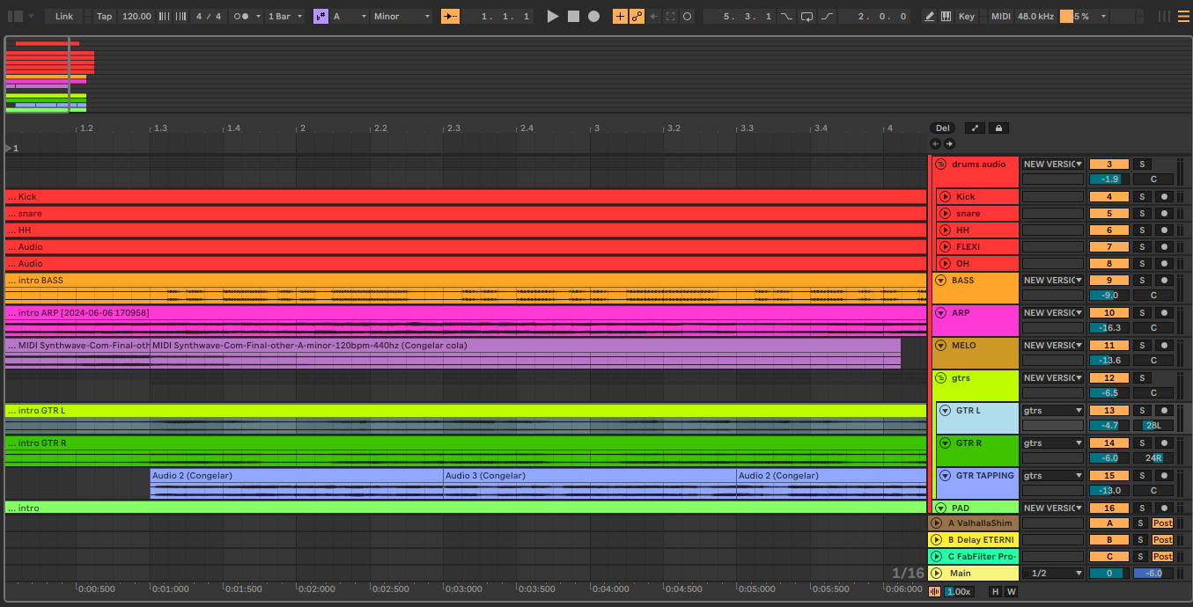Image resolution: width=1193 pixels, height=607 pixels.
Task: Toggle the mixer section three-lines icon
Action: pyautogui.click(x=1184, y=16)
